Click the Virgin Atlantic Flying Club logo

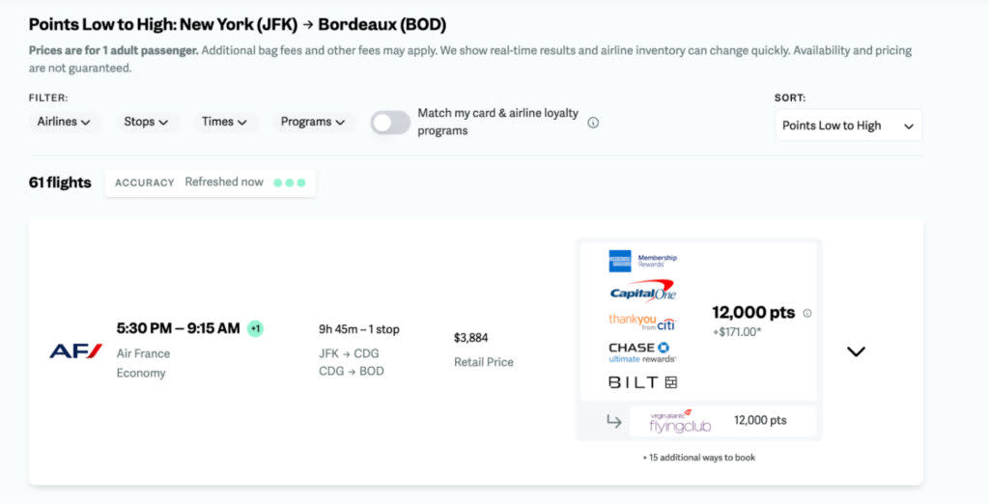[680, 421]
